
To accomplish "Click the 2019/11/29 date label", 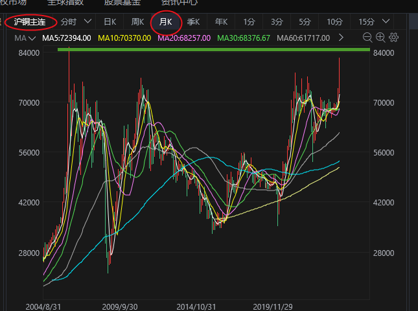I will click(273, 307).
